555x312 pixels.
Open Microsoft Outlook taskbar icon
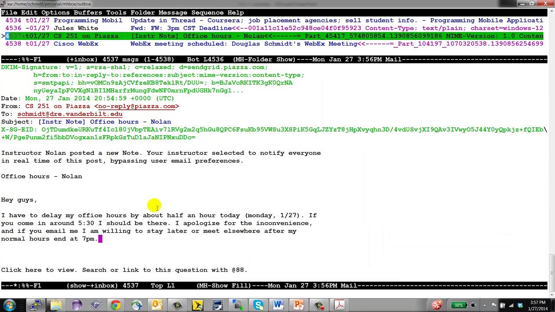157,305
